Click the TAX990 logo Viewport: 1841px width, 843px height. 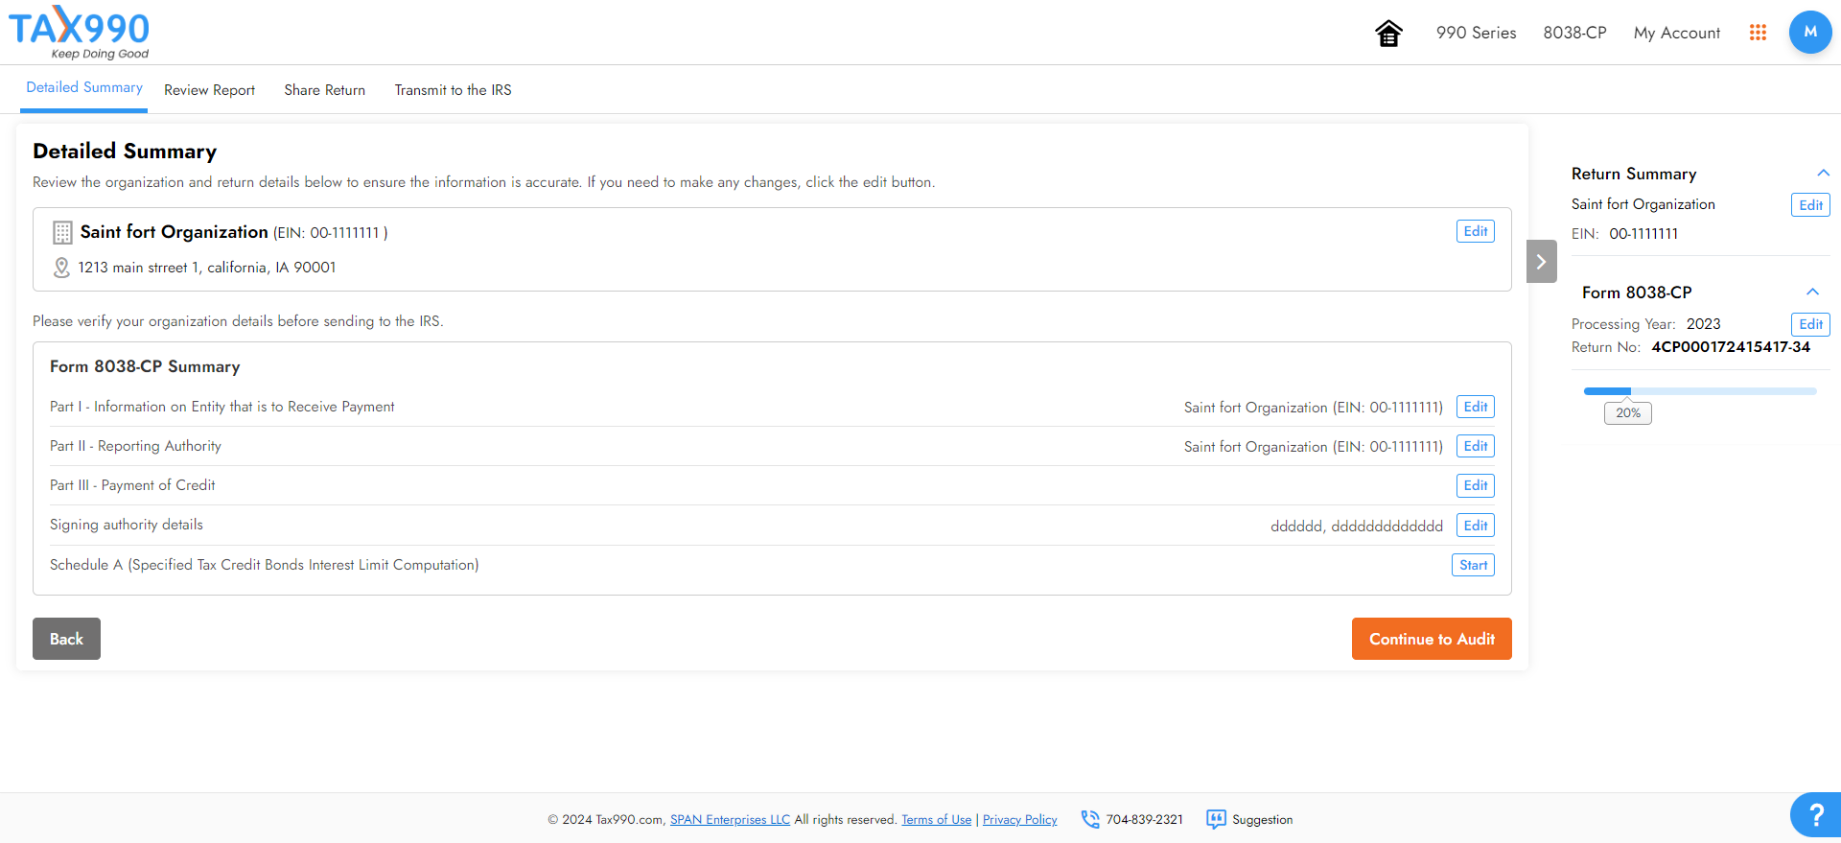click(x=80, y=33)
